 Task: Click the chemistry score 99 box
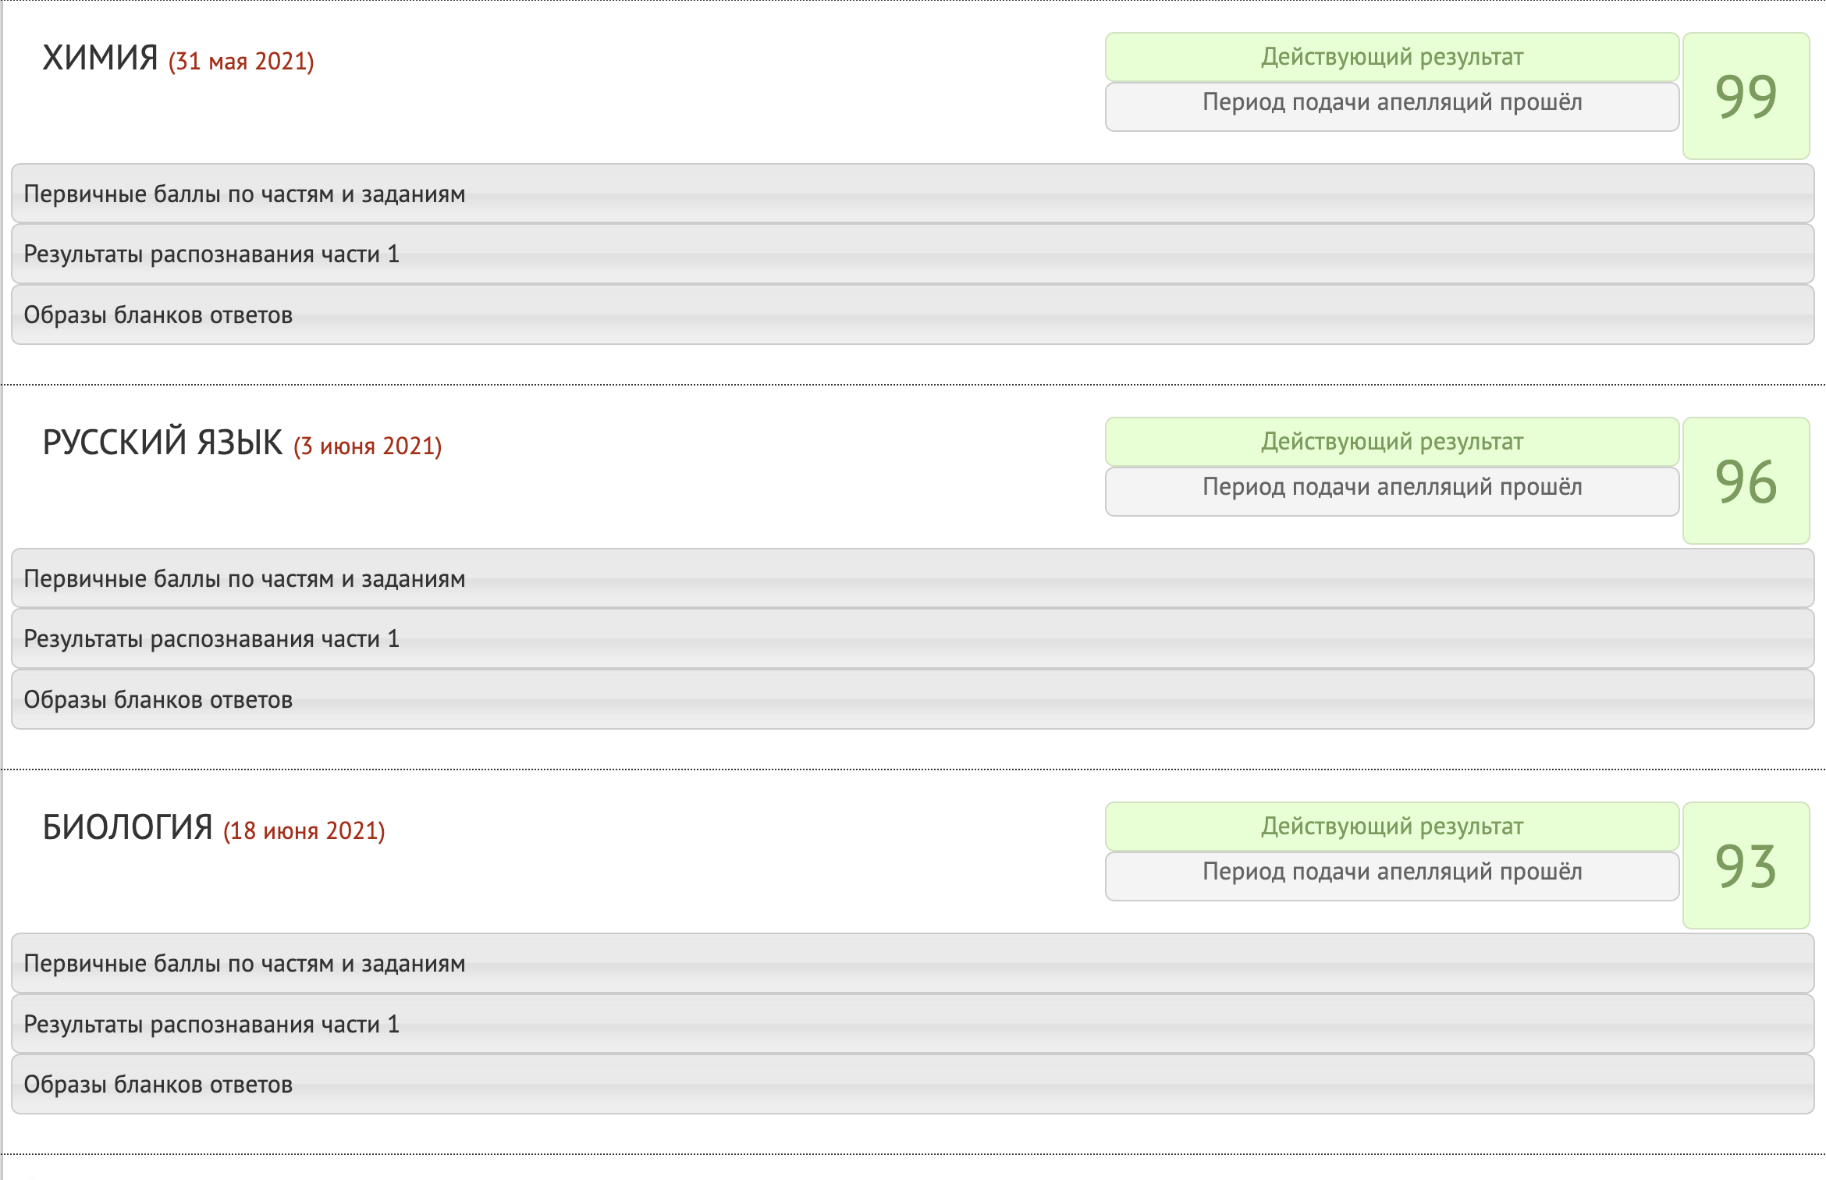(1746, 96)
